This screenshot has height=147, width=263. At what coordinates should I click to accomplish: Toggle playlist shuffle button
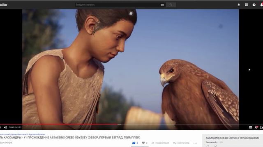coord(215,146)
